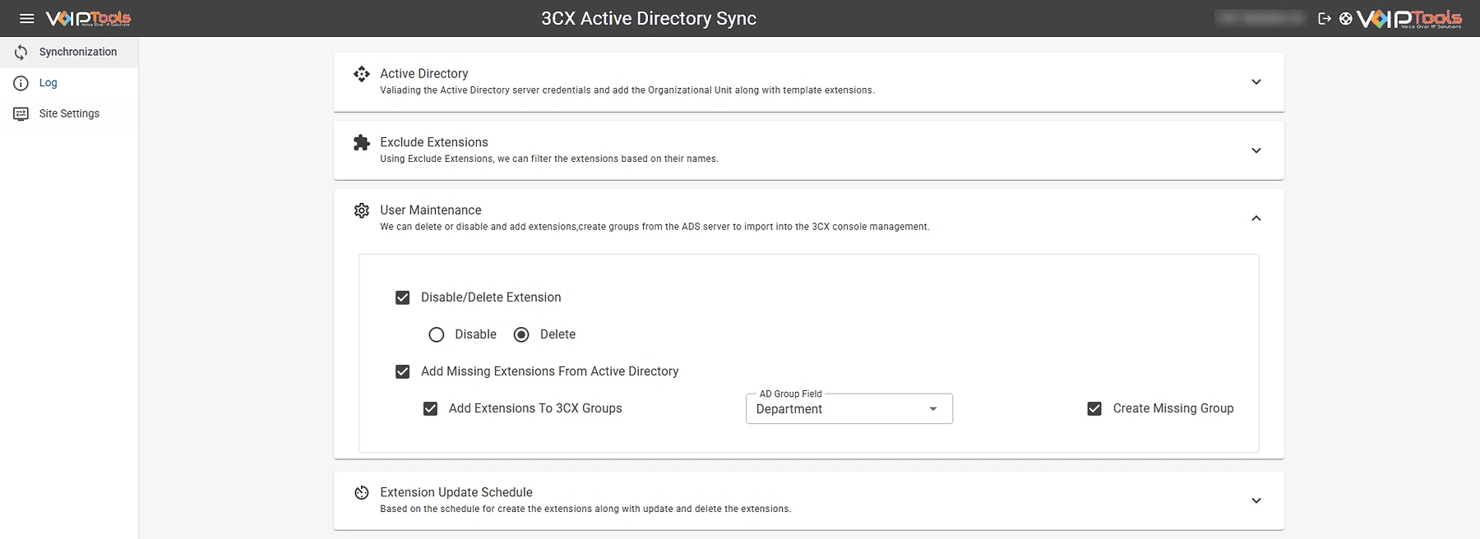Uncheck Create Missing Group checkbox

[1094, 408]
